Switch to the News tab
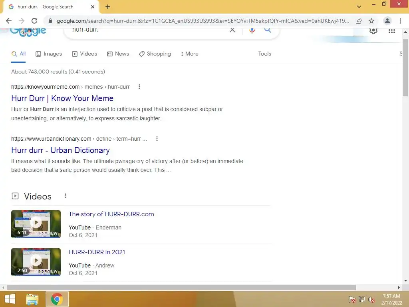The width and height of the screenshot is (409, 307). point(118,54)
